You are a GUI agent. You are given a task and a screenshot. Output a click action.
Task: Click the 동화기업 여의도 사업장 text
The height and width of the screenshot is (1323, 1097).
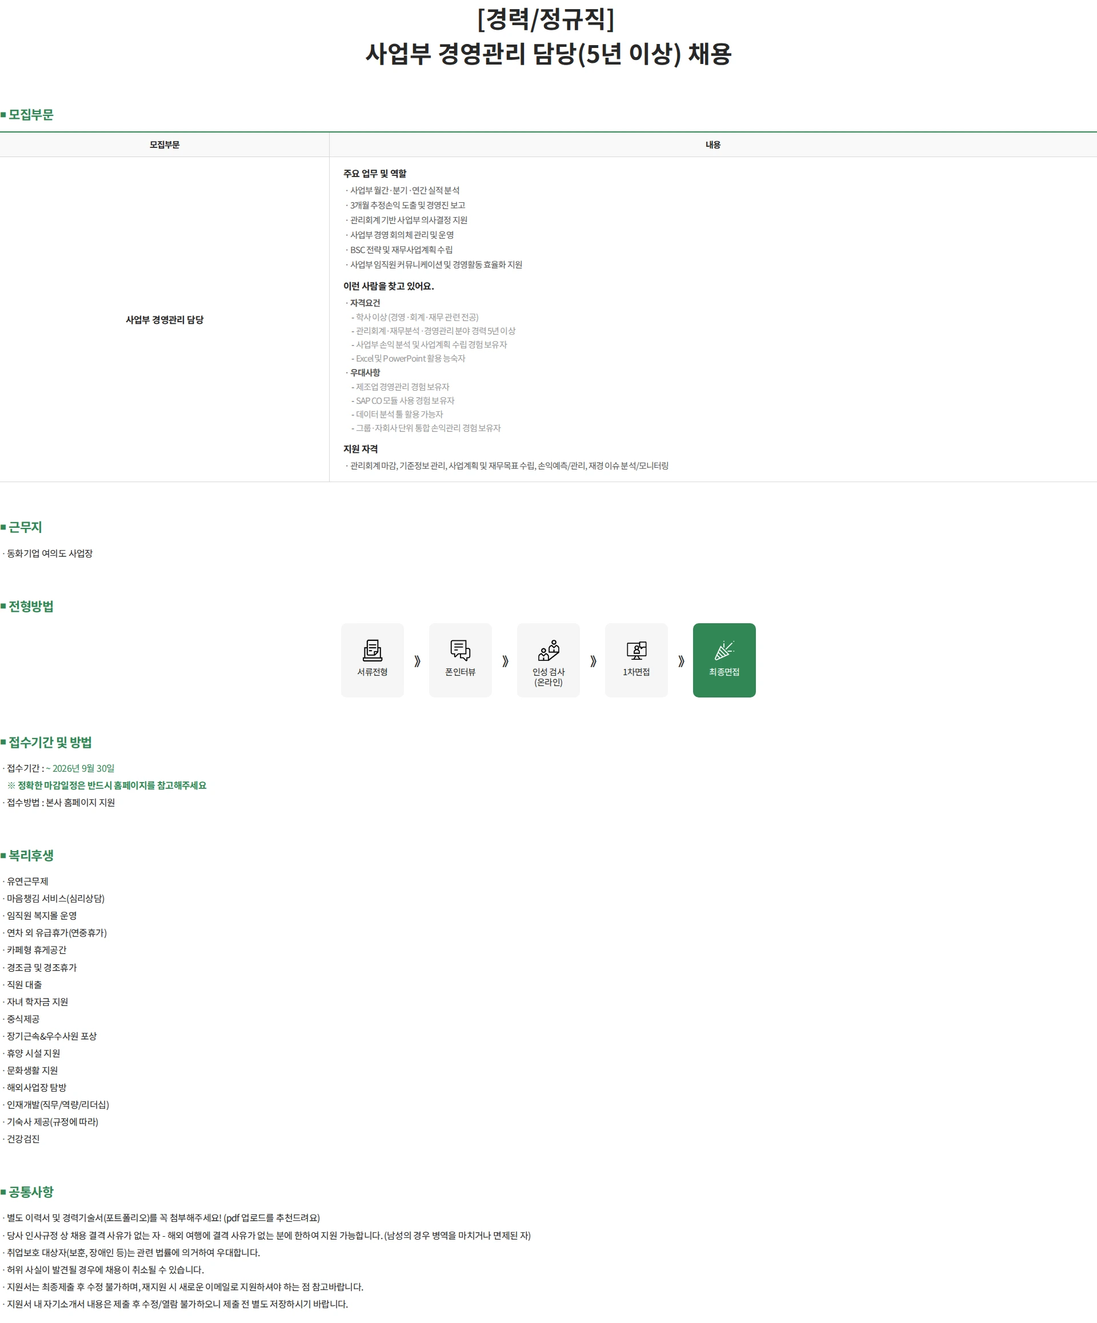coord(49,553)
